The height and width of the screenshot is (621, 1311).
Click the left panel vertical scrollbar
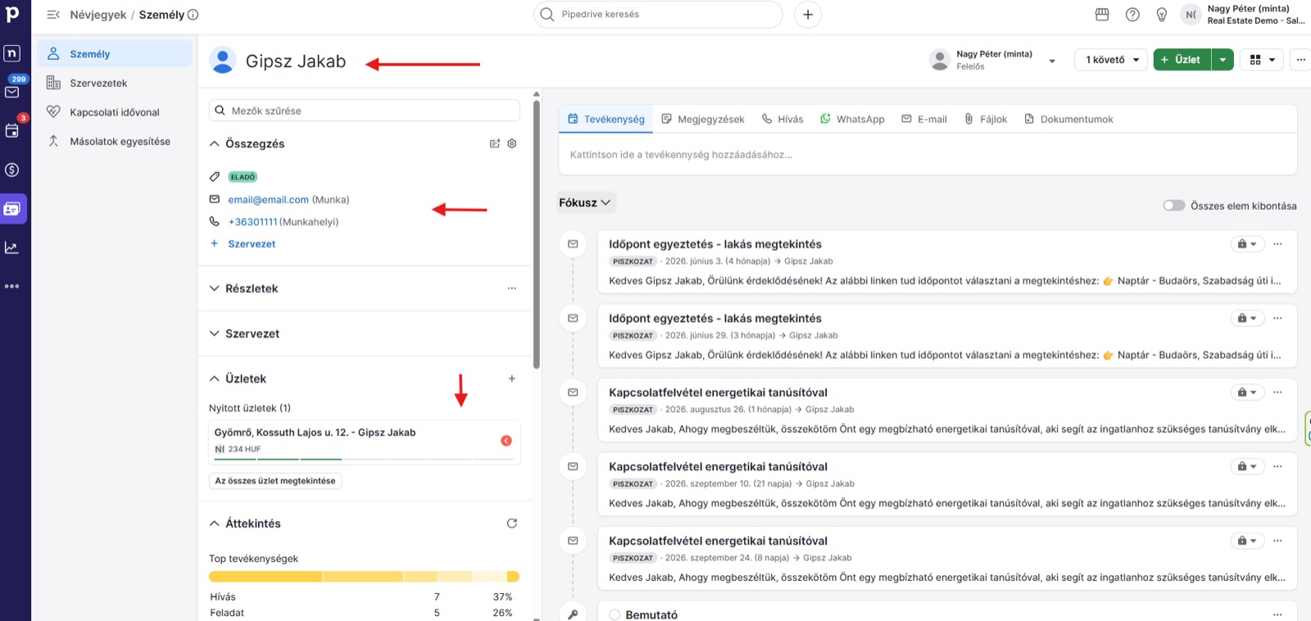(537, 234)
